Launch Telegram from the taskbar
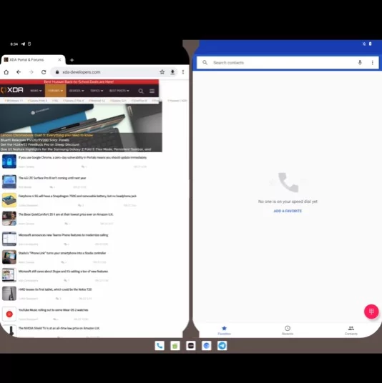 tap(222, 346)
